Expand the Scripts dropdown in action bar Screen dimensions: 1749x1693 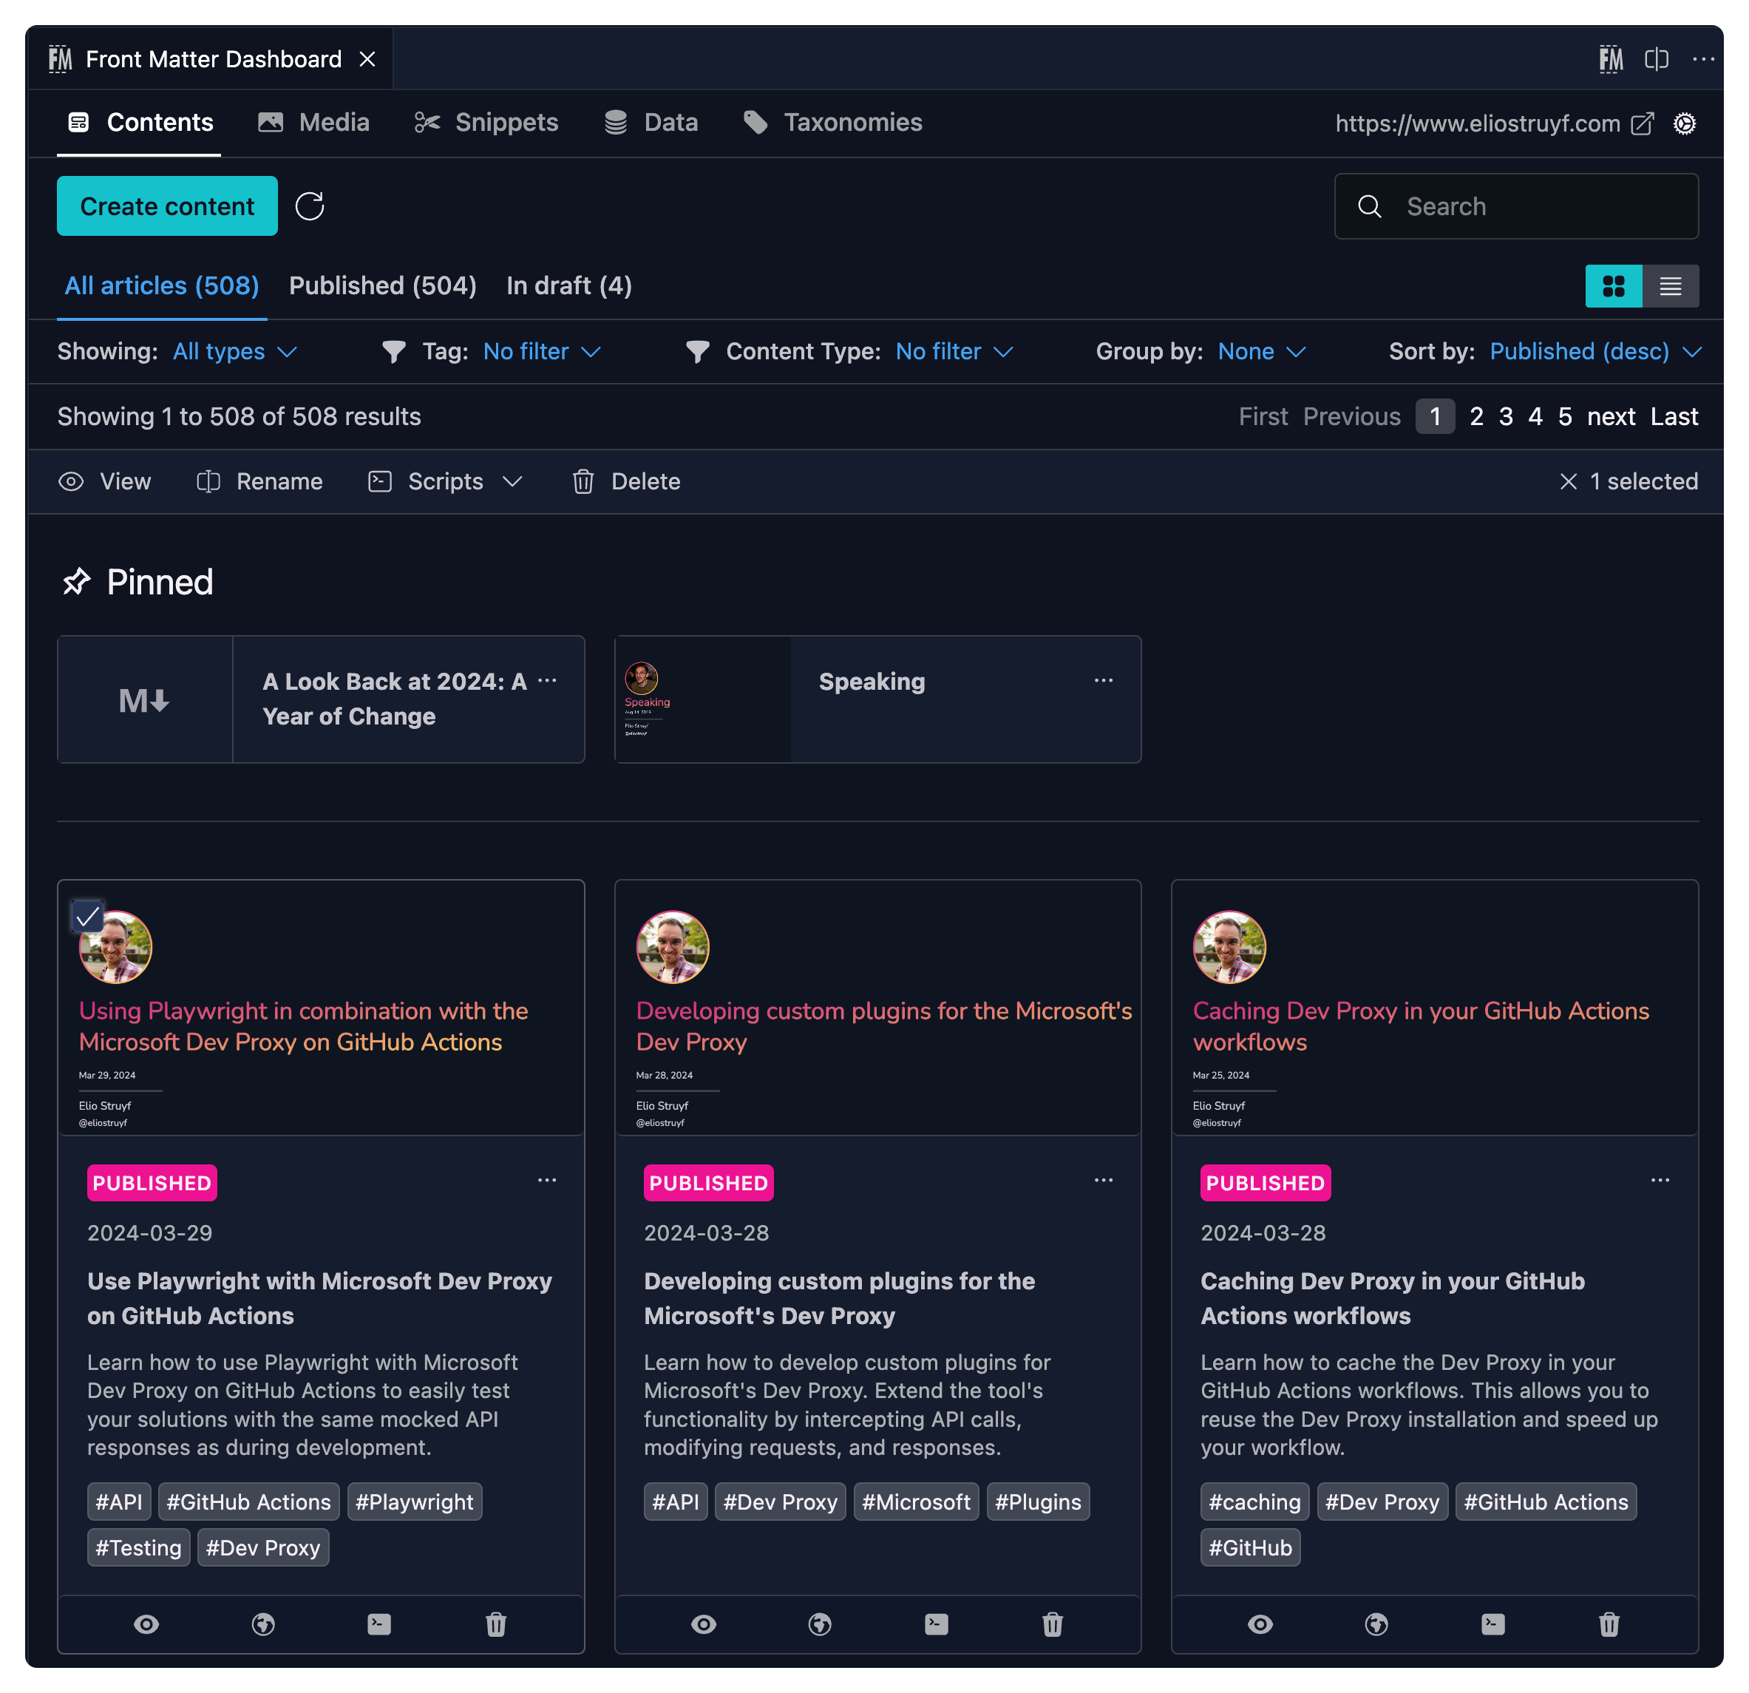pyautogui.click(x=446, y=482)
